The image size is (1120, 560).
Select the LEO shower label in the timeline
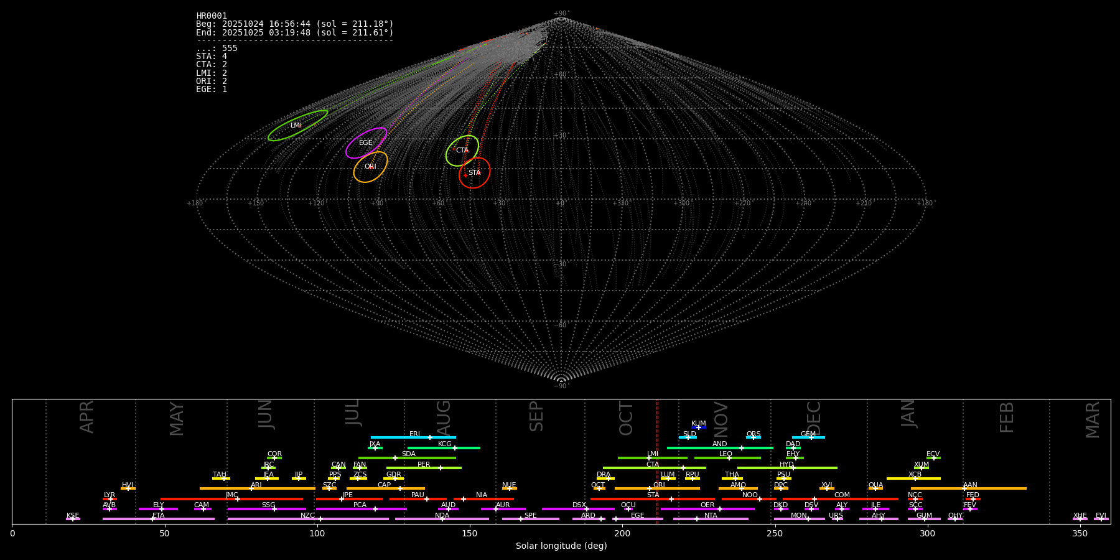(x=726, y=454)
